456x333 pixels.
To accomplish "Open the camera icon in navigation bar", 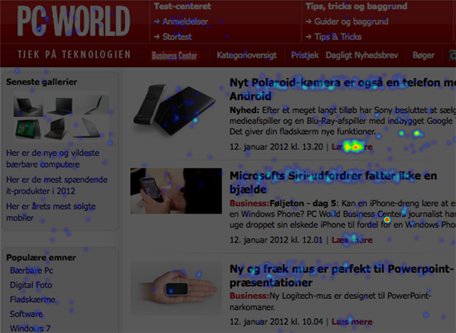I will [452, 55].
